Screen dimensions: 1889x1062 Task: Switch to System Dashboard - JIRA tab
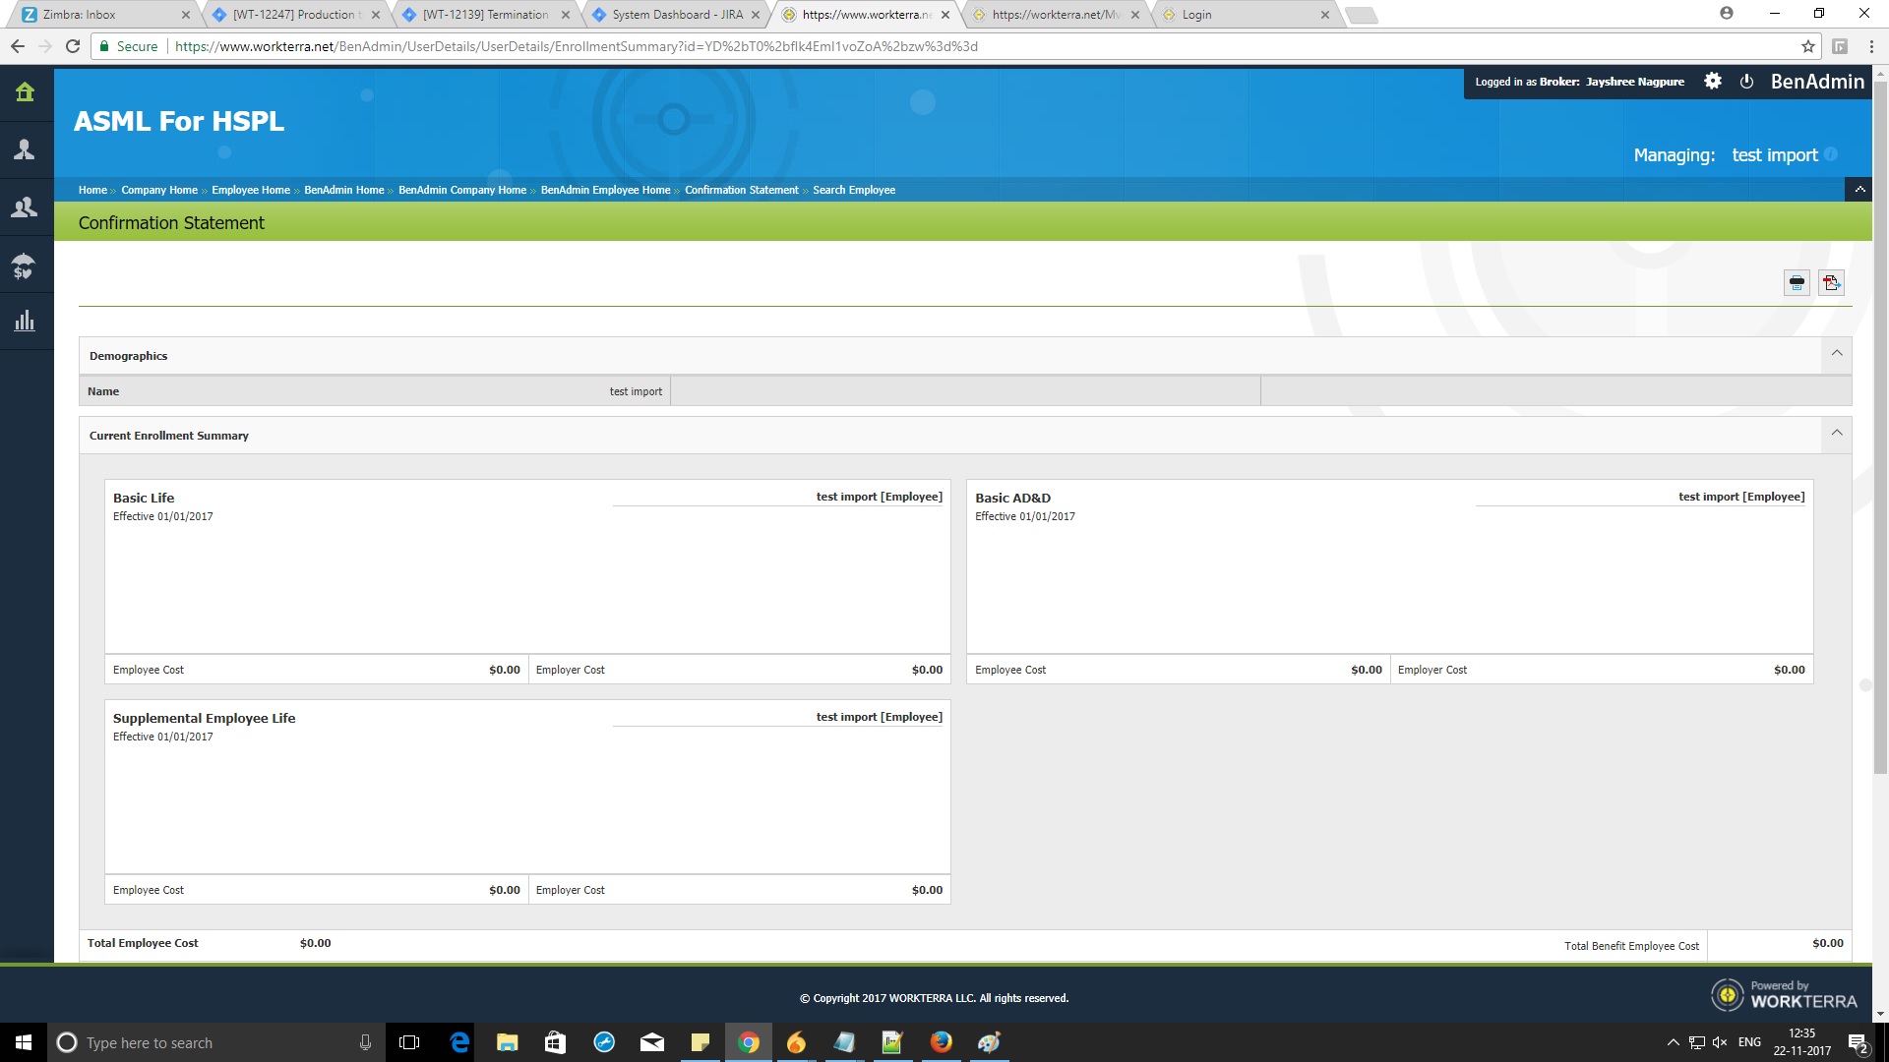point(676,15)
